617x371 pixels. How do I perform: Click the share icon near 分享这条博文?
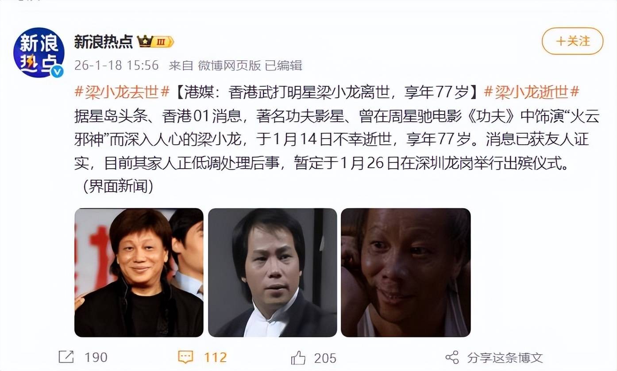pyautogui.click(x=452, y=357)
